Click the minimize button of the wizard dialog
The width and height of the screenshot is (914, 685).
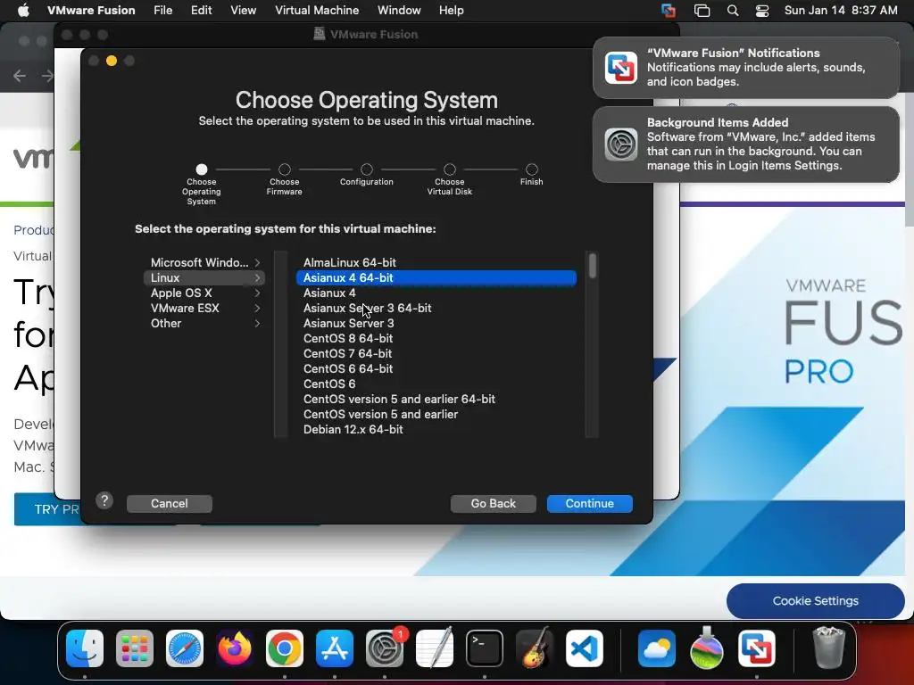tap(112, 62)
